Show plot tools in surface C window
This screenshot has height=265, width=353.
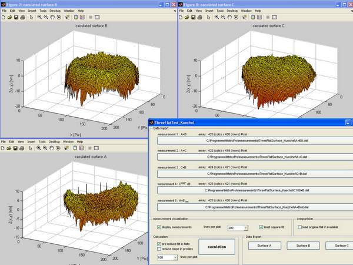point(274,17)
